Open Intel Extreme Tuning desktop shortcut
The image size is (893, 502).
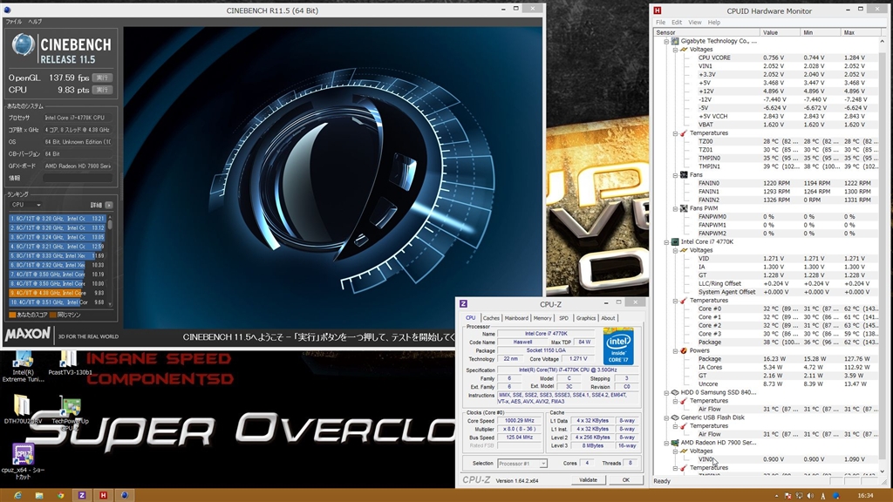pos(24,361)
